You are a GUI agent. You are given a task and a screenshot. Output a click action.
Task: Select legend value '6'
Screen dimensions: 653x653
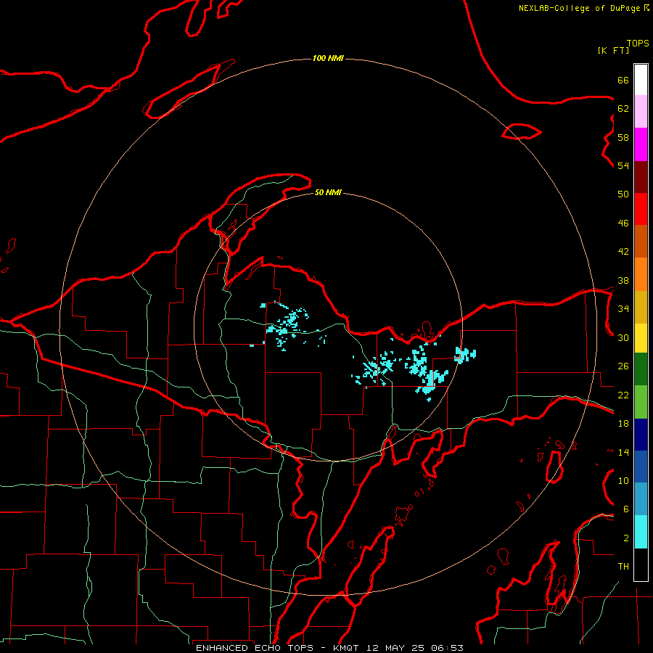pyautogui.click(x=626, y=509)
